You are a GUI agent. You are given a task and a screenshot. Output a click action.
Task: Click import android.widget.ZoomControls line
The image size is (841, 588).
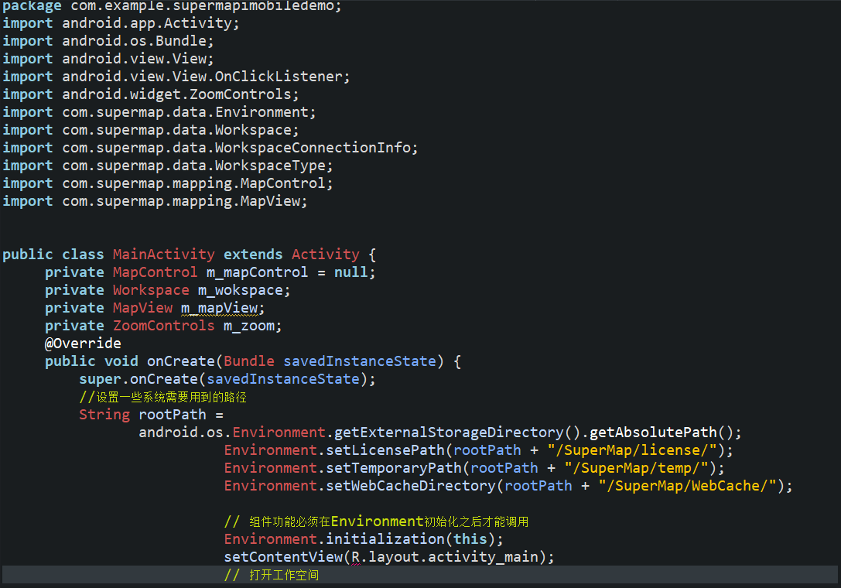150,94
